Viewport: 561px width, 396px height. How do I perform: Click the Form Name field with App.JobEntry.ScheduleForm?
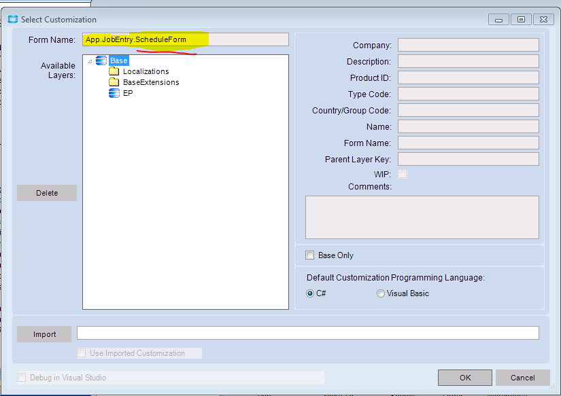pyautogui.click(x=186, y=39)
